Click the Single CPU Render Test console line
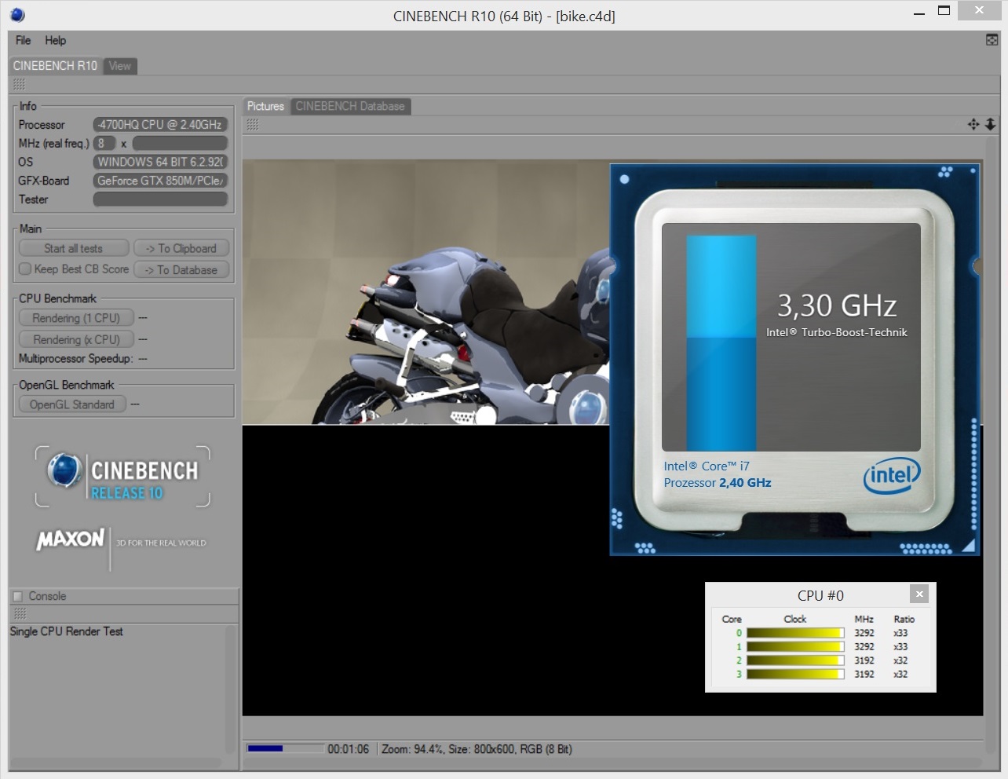Screen dimensions: 1008x779 click(67, 631)
